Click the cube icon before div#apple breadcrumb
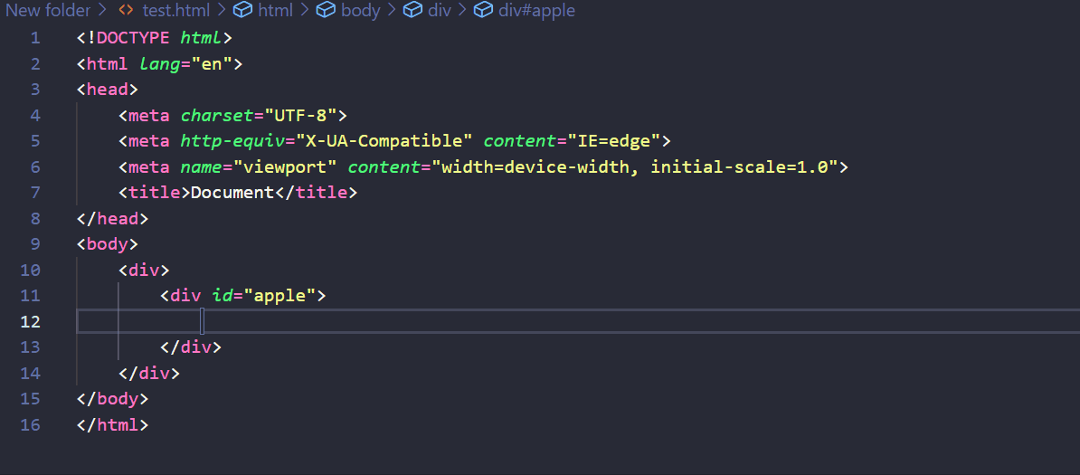 (484, 10)
